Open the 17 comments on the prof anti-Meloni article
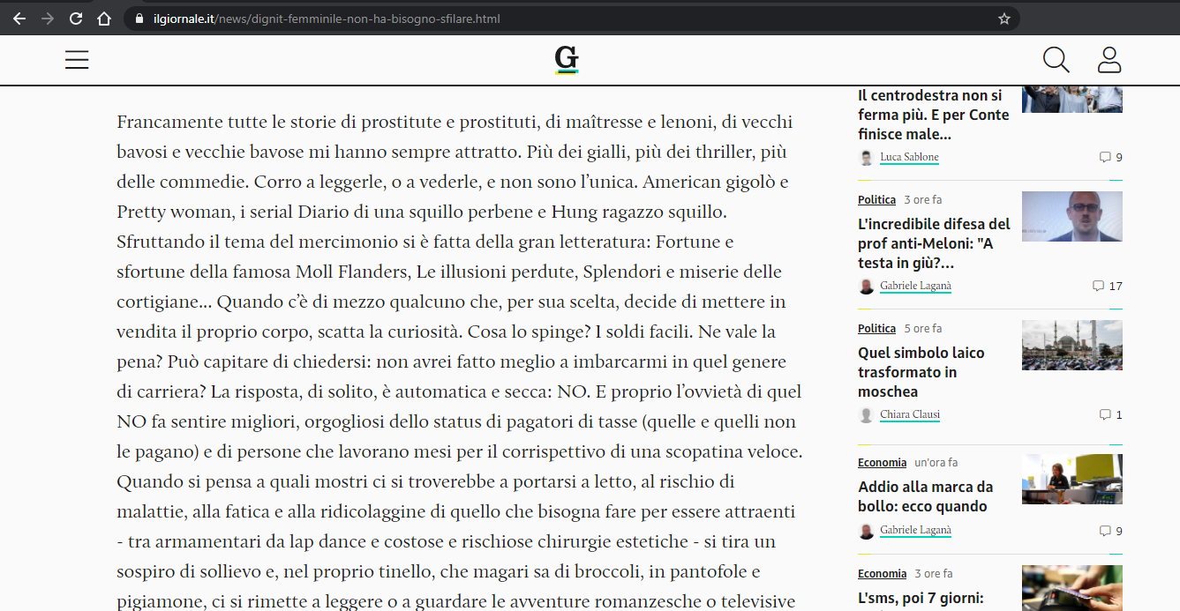Viewport: 1180px width, 611px height. click(1107, 287)
